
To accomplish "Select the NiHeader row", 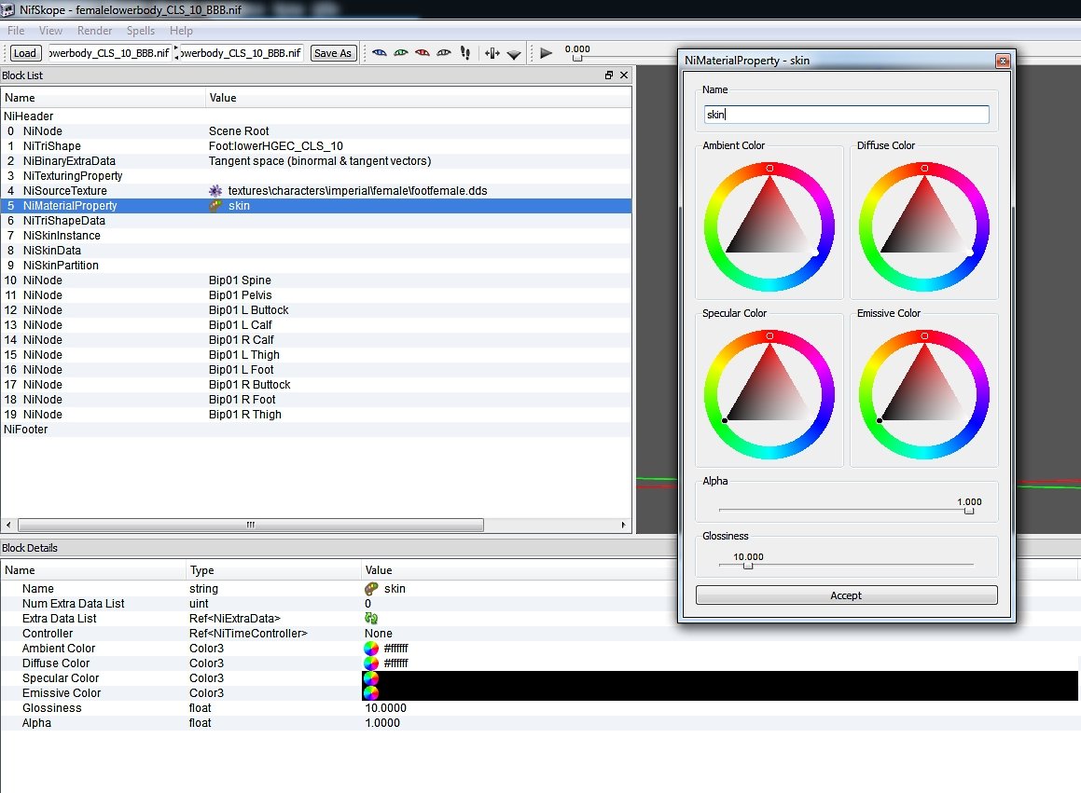I will (x=316, y=116).
